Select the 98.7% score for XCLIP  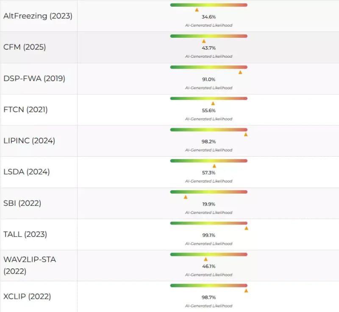tap(208, 298)
